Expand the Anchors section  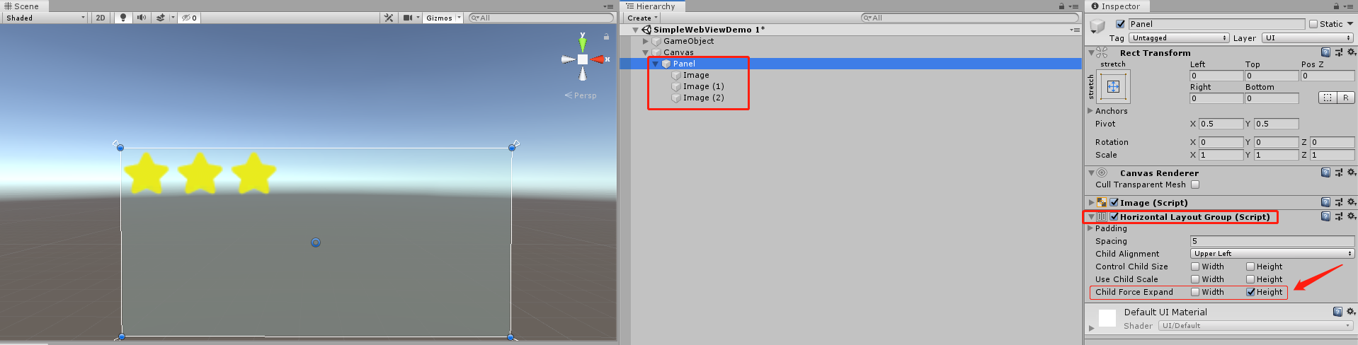[1090, 111]
